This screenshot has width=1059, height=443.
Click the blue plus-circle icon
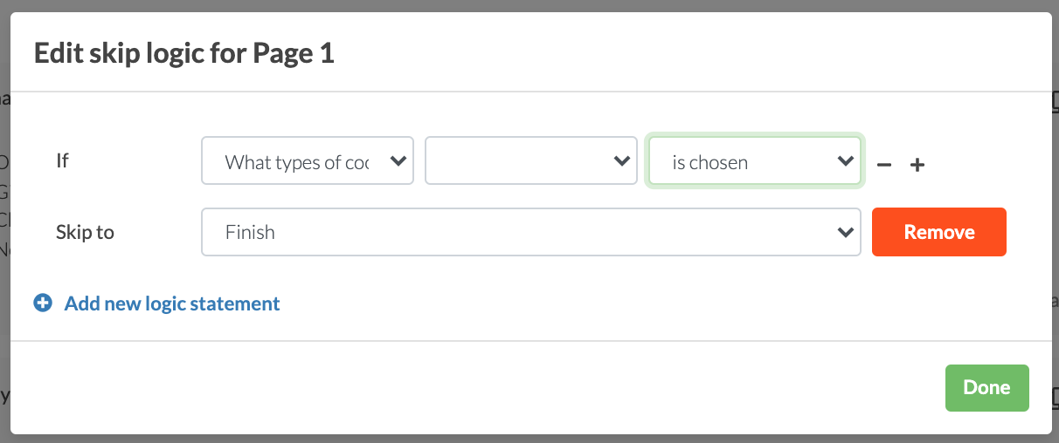tap(43, 303)
